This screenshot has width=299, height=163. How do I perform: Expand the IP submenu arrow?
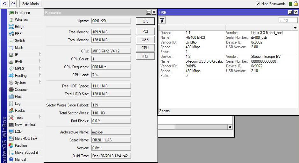coord(40,54)
